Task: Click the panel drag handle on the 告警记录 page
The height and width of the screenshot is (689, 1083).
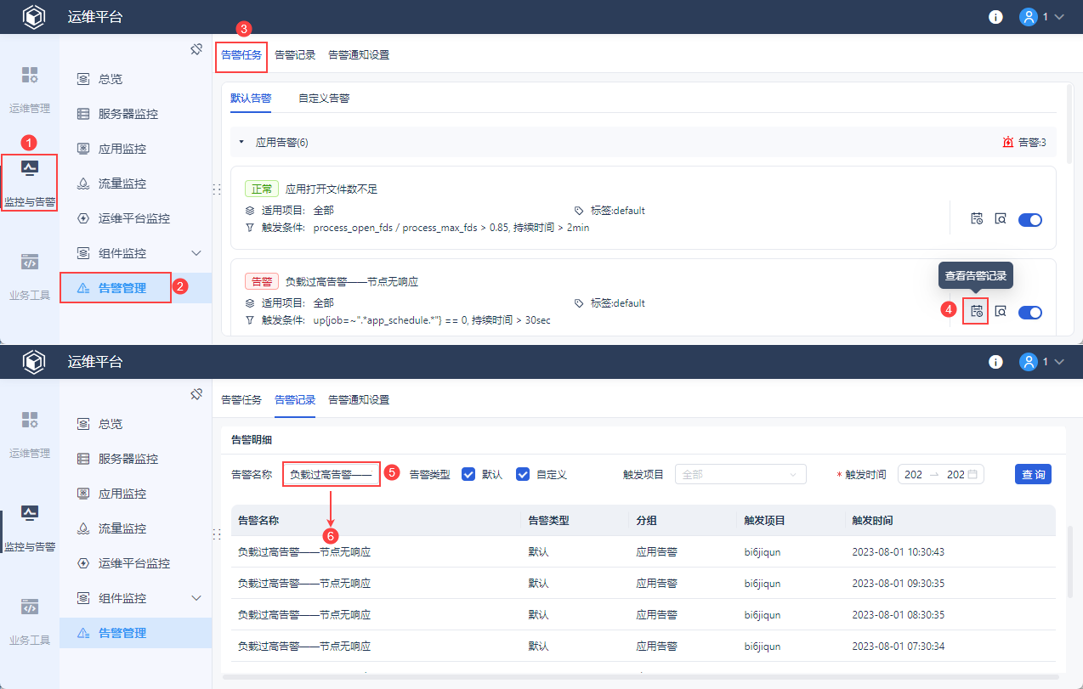Action: pyautogui.click(x=216, y=534)
